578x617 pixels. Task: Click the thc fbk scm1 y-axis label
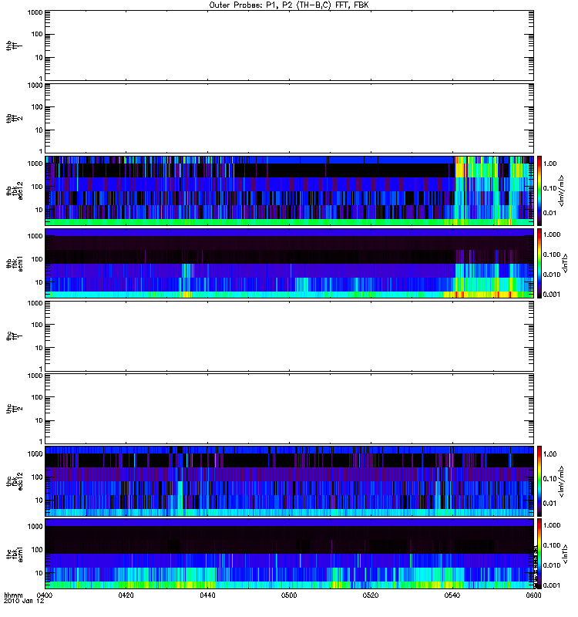(15, 554)
